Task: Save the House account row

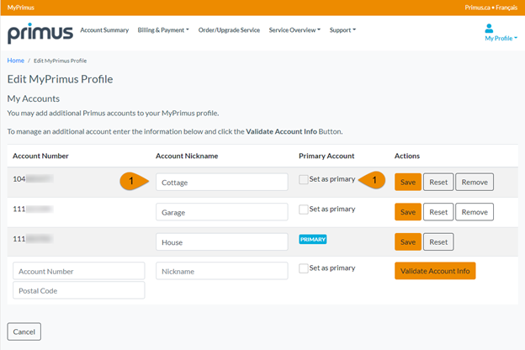Action: point(408,241)
